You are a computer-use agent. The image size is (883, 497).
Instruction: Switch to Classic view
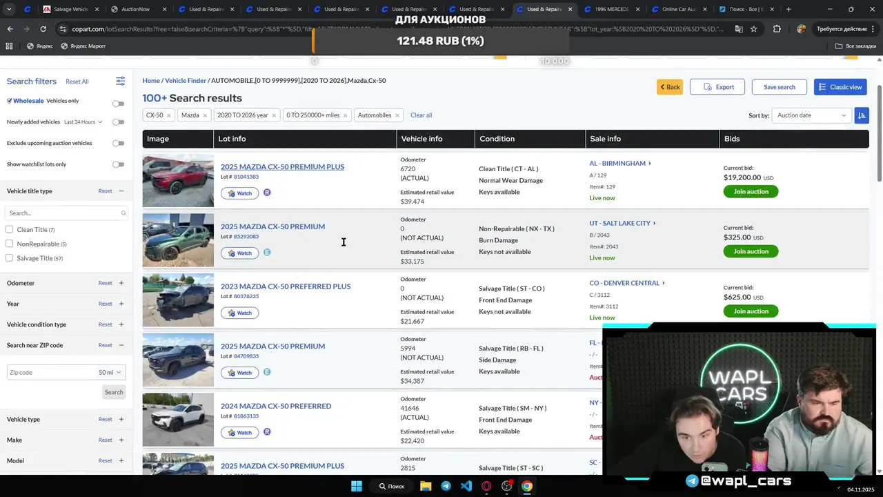[x=840, y=87]
